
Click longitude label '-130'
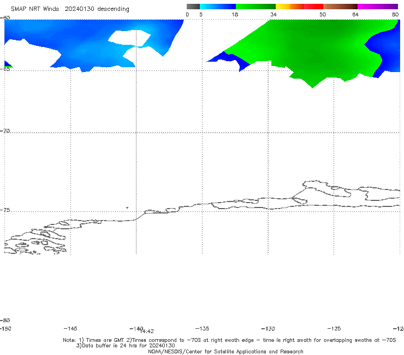(x=268, y=328)
